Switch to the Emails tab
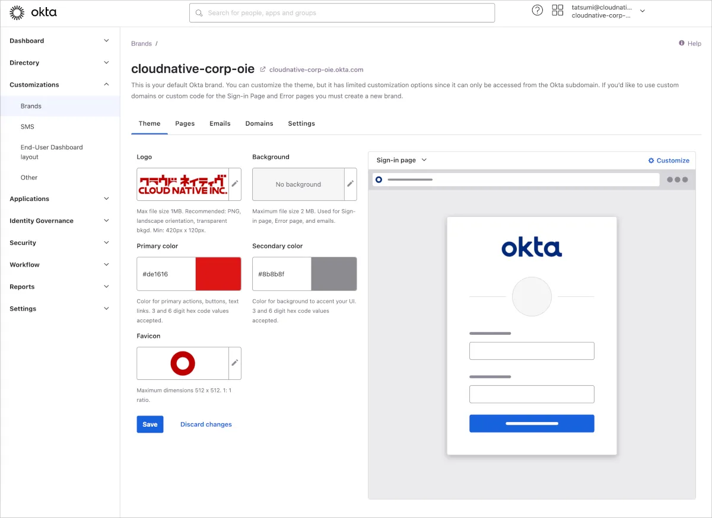712x518 pixels. pyautogui.click(x=220, y=123)
